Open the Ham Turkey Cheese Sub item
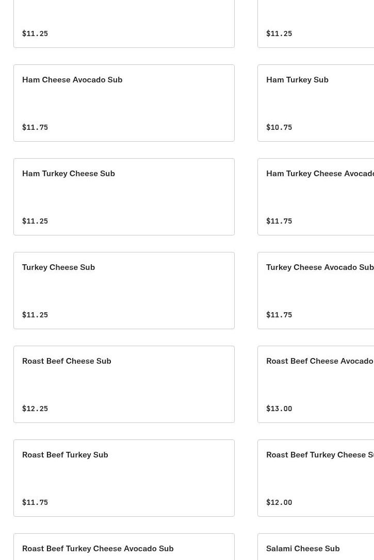Image resolution: width=374 pixels, height=560 pixels. click(x=124, y=197)
